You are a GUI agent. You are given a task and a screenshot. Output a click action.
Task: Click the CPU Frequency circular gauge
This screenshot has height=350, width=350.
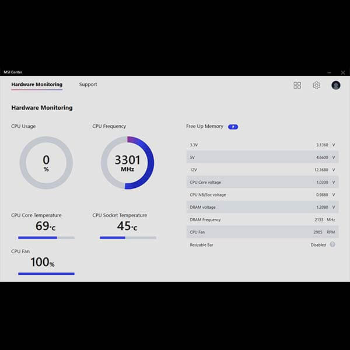pos(127,163)
